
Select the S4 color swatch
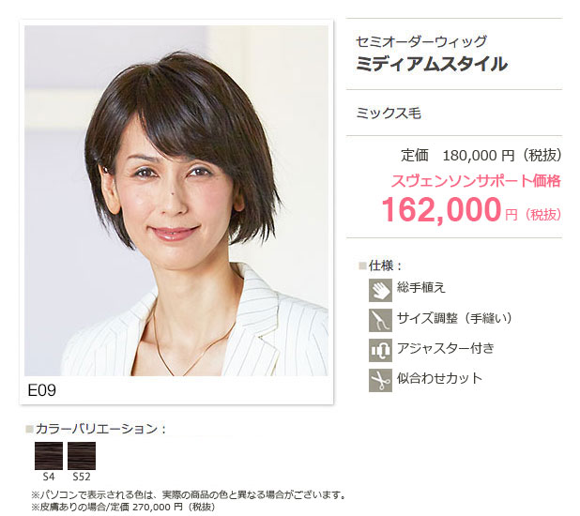tap(49, 456)
